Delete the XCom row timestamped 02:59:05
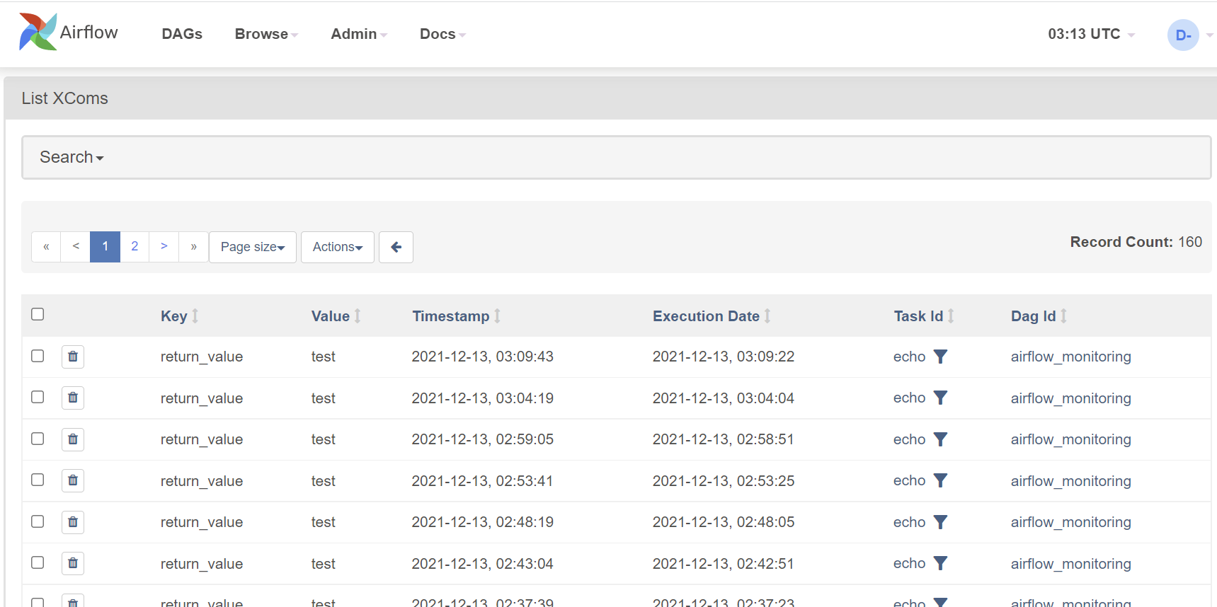The width and height of the screenshot is (1217, 607). 73,439
